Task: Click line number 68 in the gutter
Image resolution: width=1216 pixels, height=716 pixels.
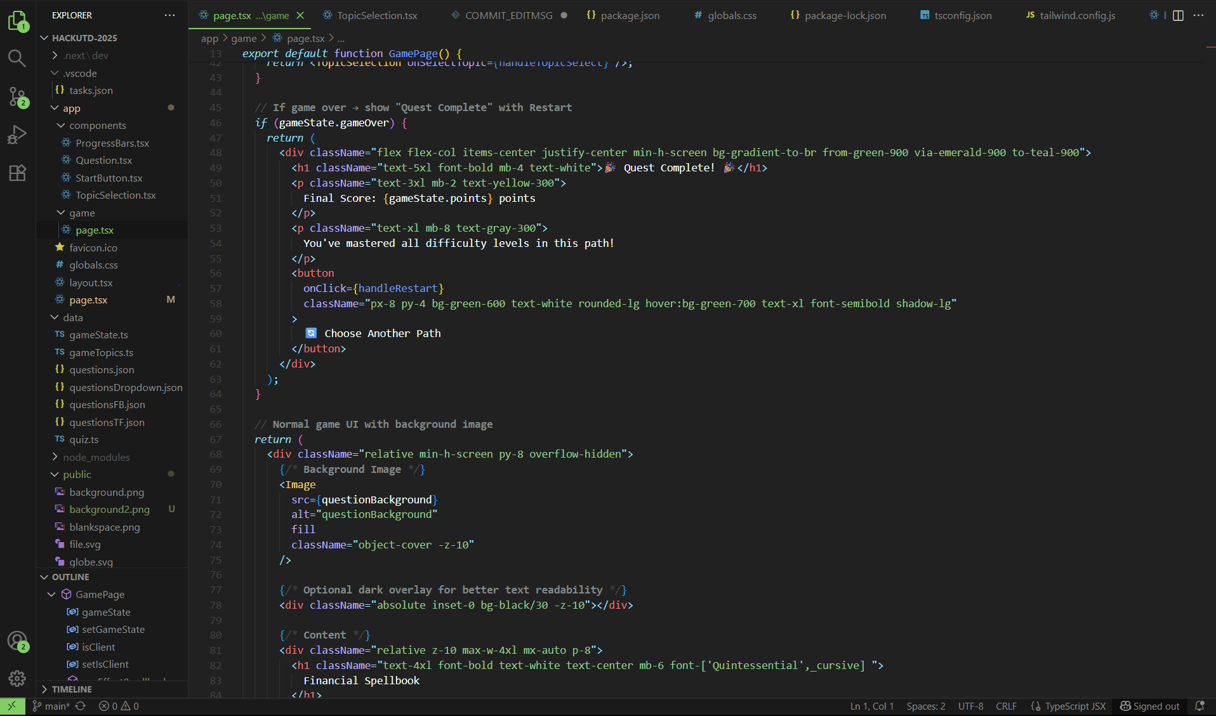Action: point(216,454)
